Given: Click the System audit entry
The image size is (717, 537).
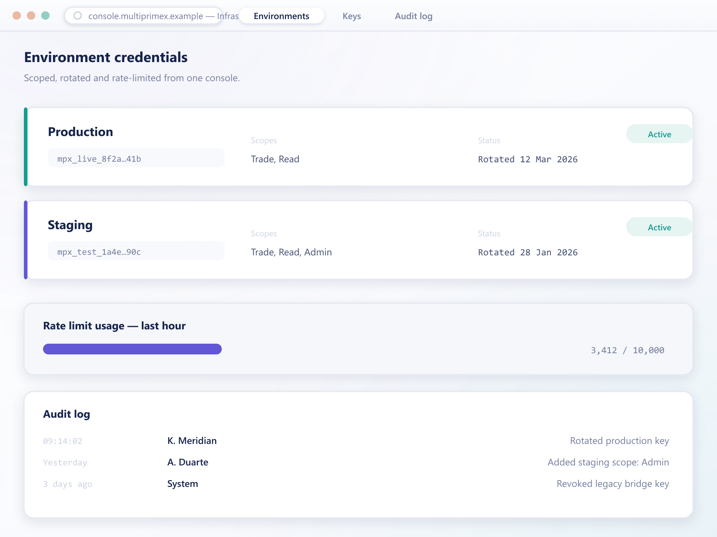Looking at the screenshot, I should coord(182,484).
